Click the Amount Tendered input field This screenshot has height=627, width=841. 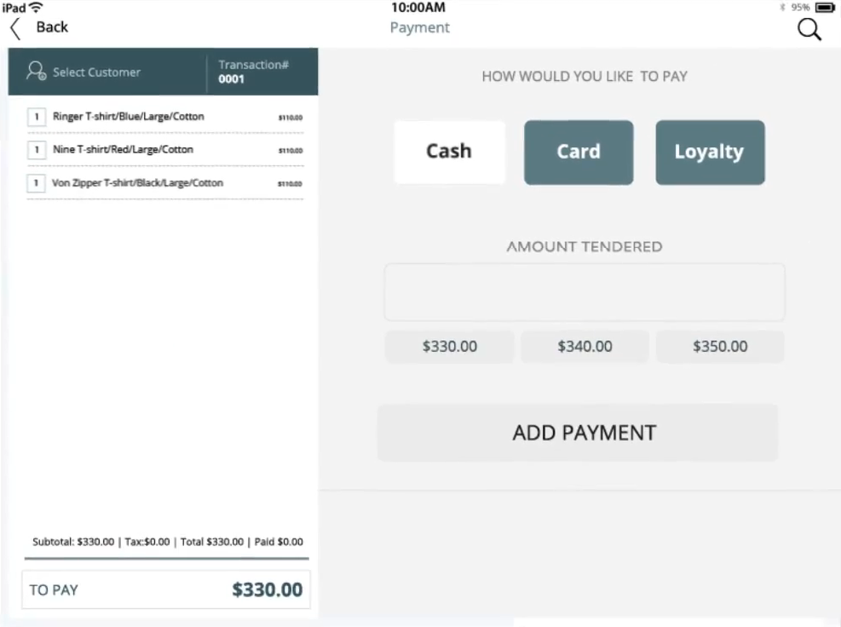pos(584,292)
